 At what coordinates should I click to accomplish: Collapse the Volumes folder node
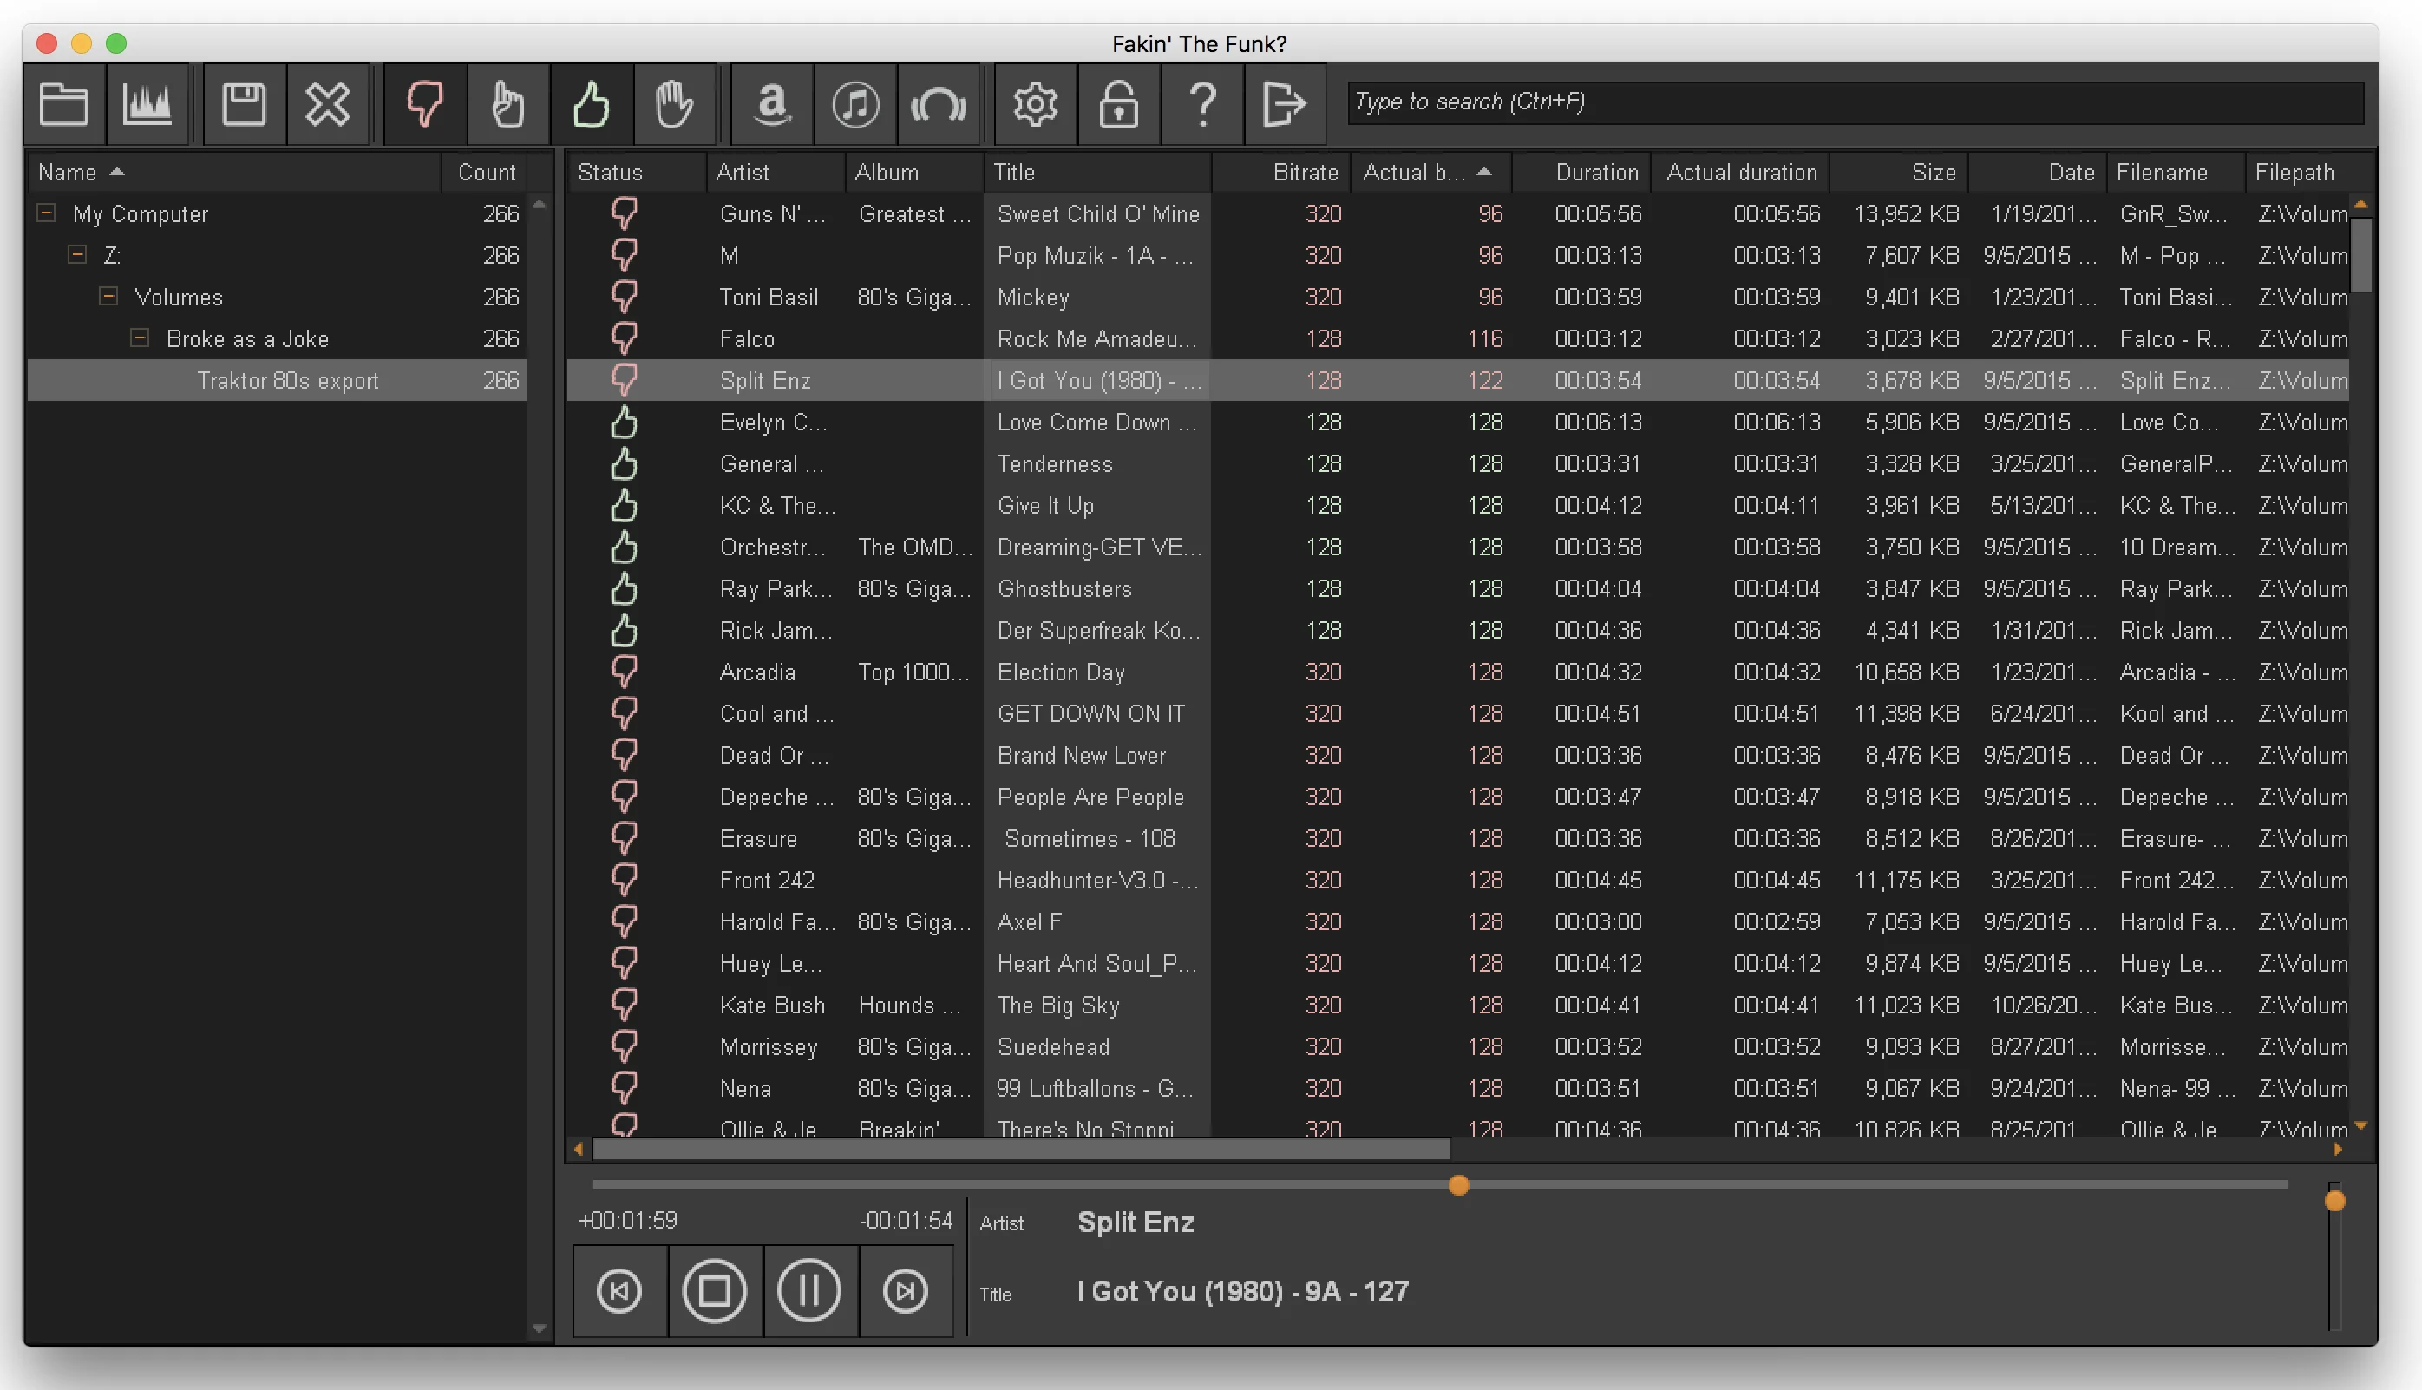tap(108, 296)
